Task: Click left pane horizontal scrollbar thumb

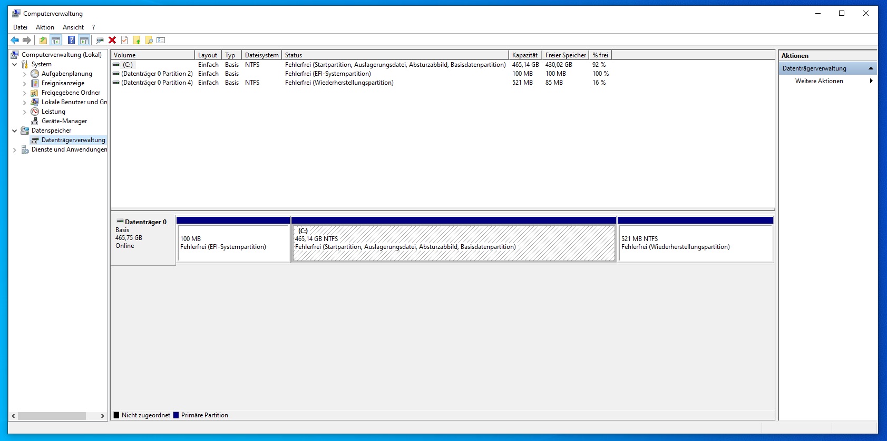Action: tap(52, 416)
